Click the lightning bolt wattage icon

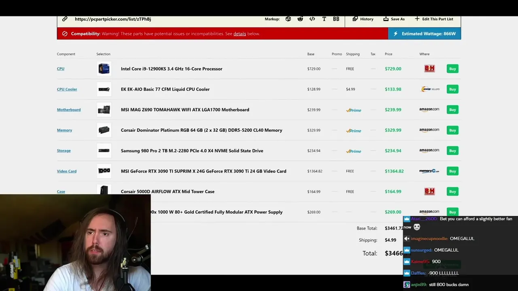395,34
